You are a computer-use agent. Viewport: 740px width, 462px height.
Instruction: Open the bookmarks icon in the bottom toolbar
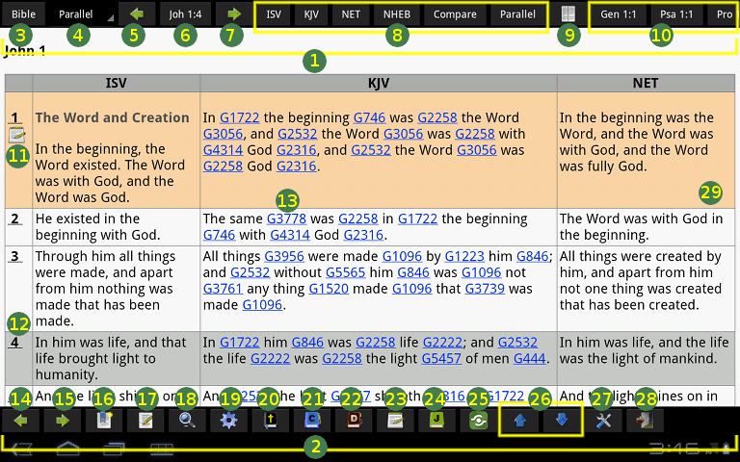104,421
